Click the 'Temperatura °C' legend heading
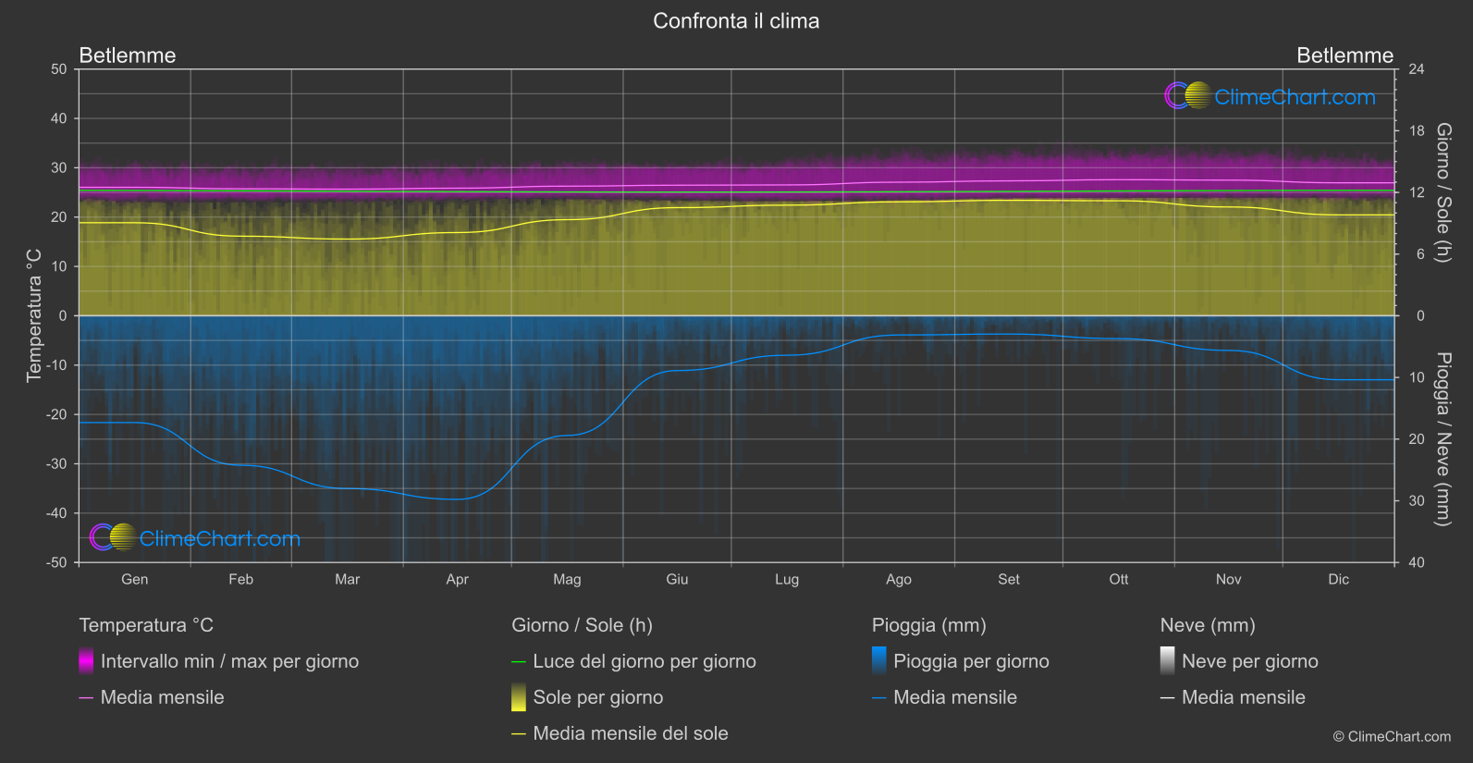1473x763 pixels. click(146, 625)
